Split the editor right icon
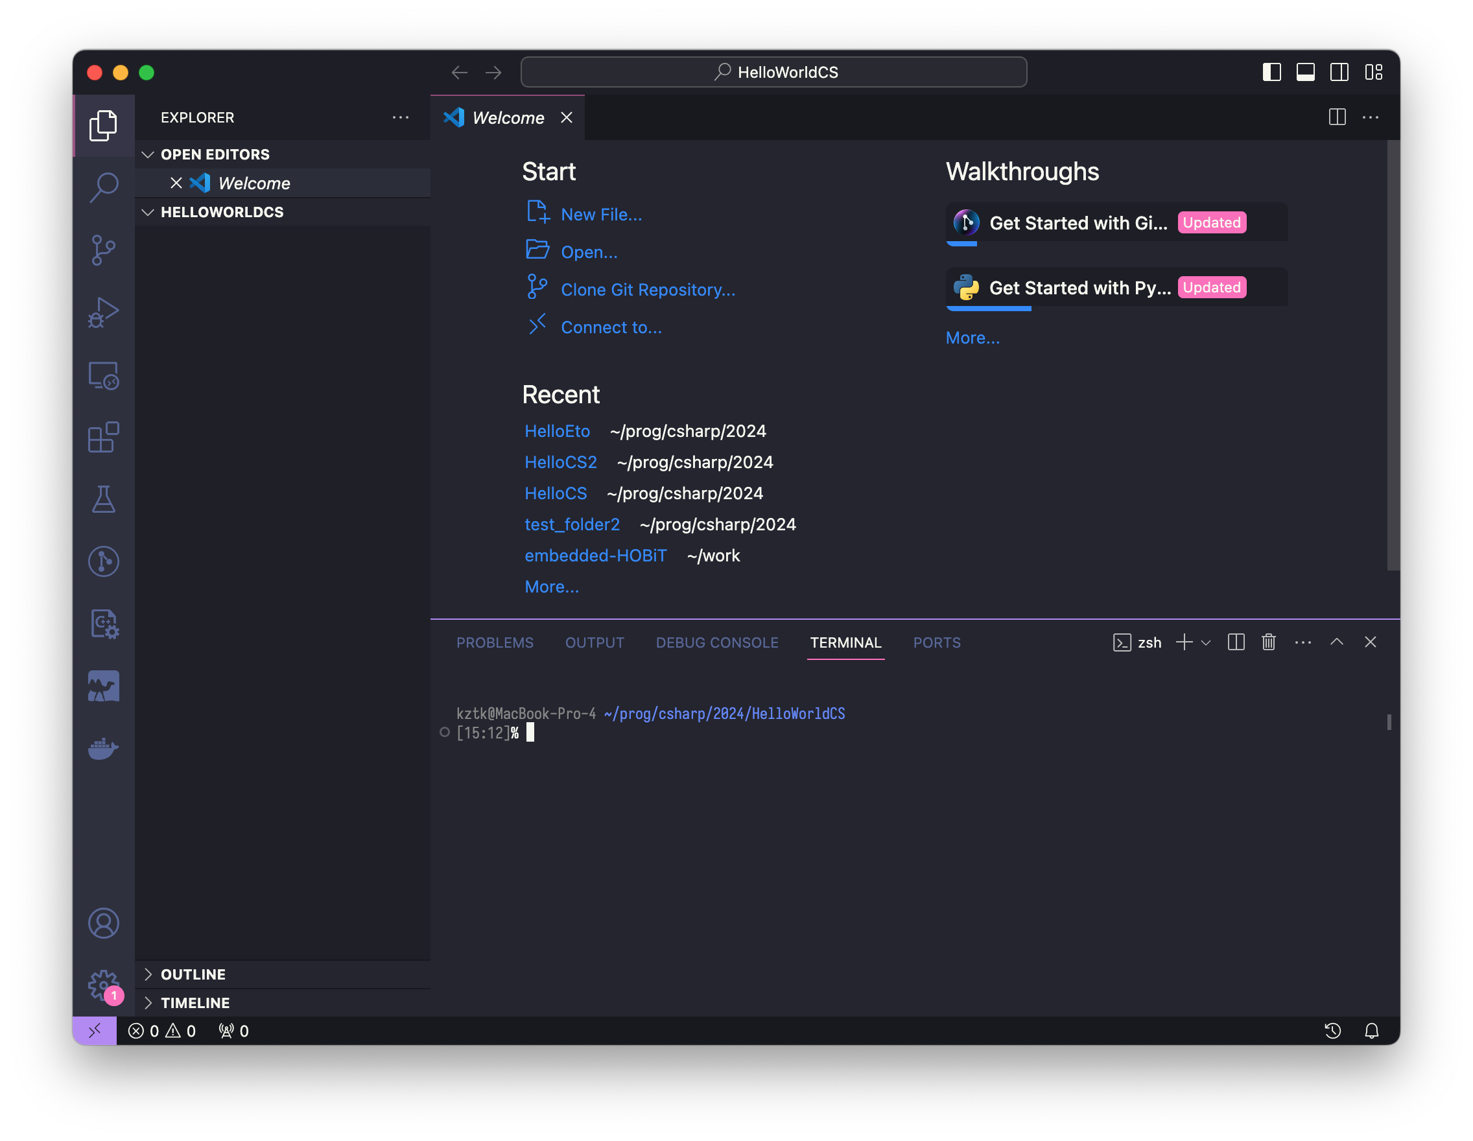 click(x=1337, y=117)
